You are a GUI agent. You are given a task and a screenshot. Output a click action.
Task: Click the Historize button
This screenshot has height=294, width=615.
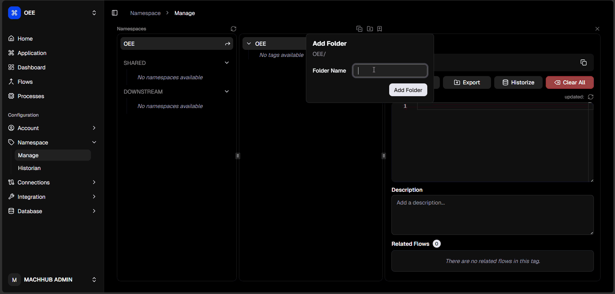518,82
